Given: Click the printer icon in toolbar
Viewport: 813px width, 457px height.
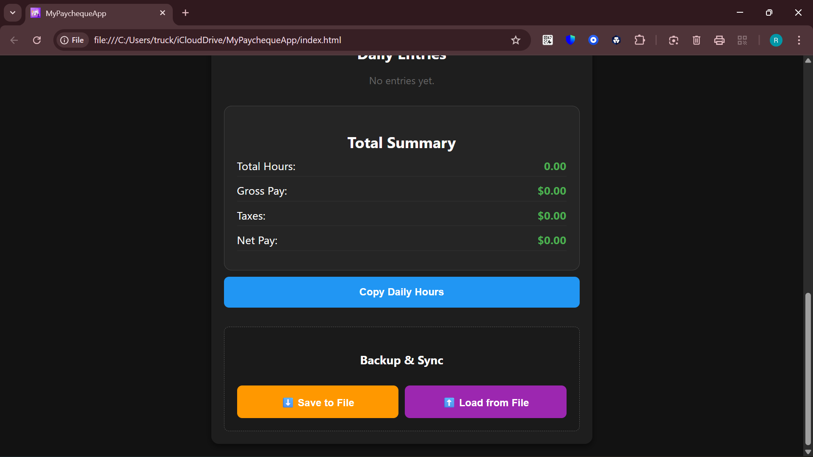Looking at the screenshot, I should [x=719, y=40].
